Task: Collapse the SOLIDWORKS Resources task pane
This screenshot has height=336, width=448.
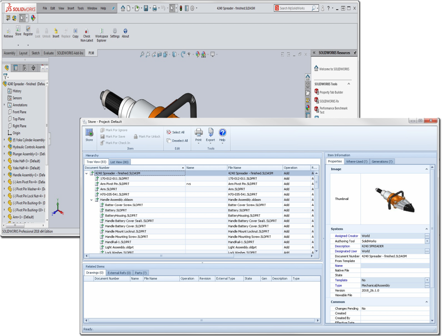Action: click(314, 52)
